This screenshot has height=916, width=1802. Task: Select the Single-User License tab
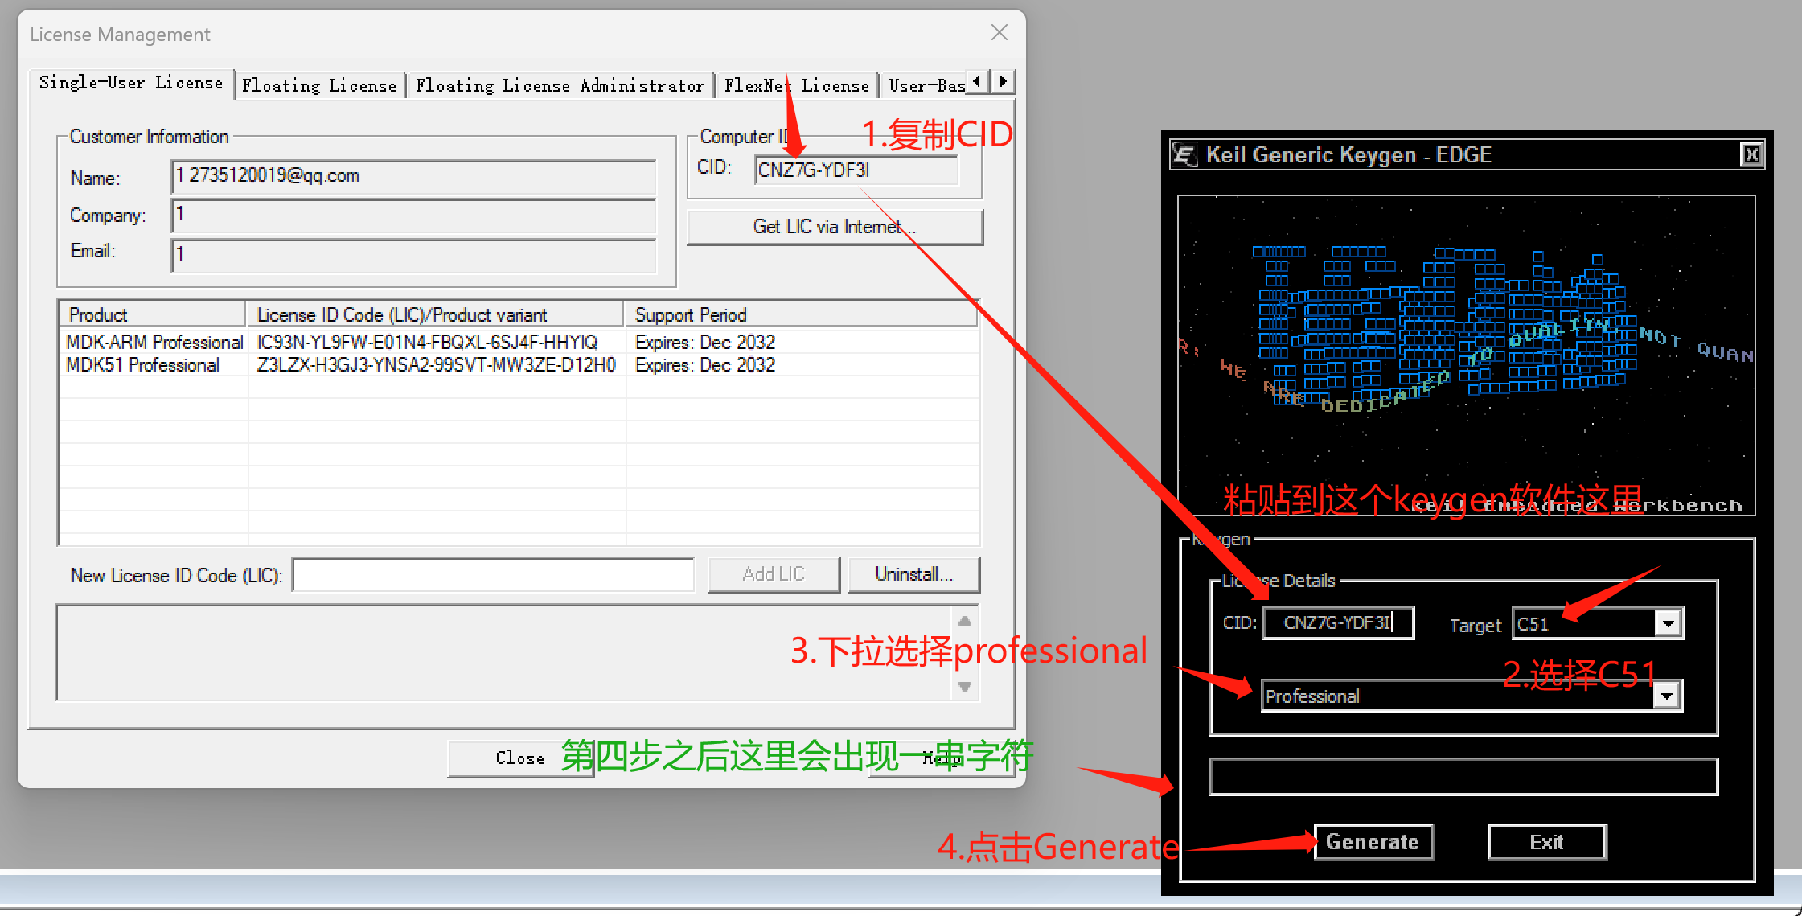130,83
